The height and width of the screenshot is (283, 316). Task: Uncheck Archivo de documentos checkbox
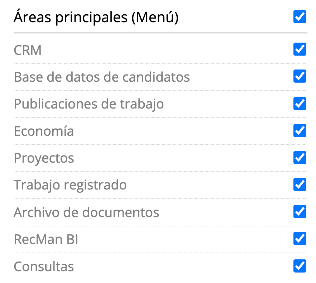click(x=300, y=212)
